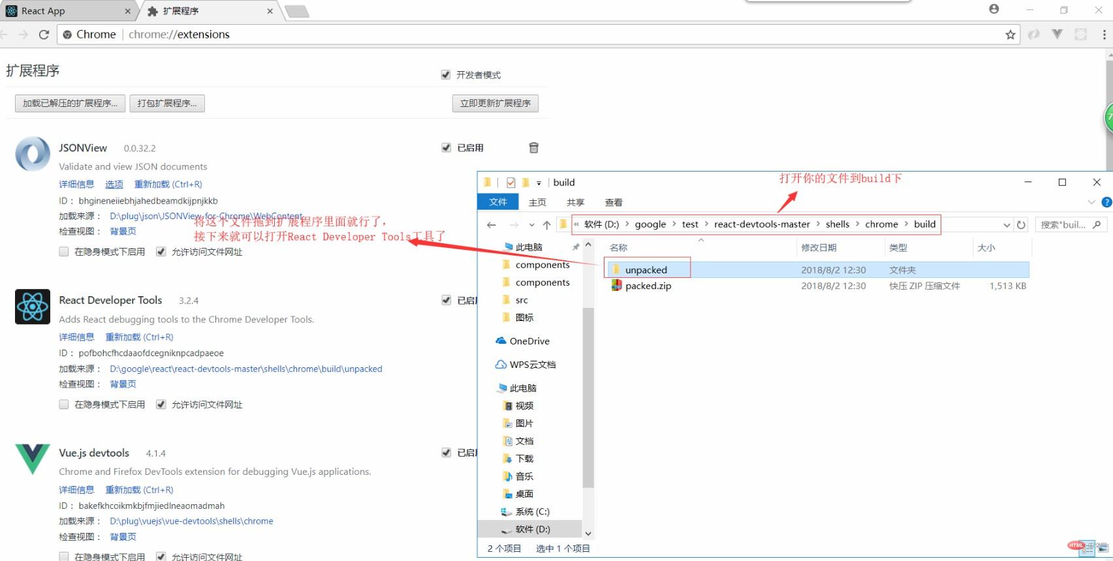Click the Vue.js devtools logo
The image size is (1113, 561).
33,459
